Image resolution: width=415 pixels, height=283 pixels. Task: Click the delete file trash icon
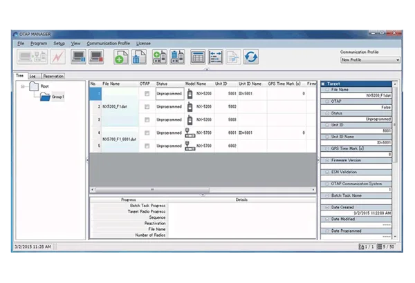click(x=139, y=57)
